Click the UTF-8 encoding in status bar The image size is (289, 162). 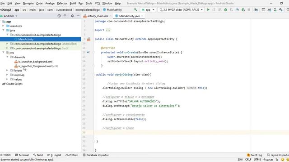pyautogui.click(x=257, y=160)
